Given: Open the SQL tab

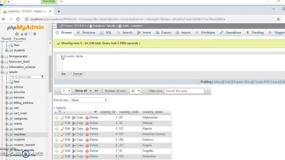Looking at the screenshot, I should 106,32.
